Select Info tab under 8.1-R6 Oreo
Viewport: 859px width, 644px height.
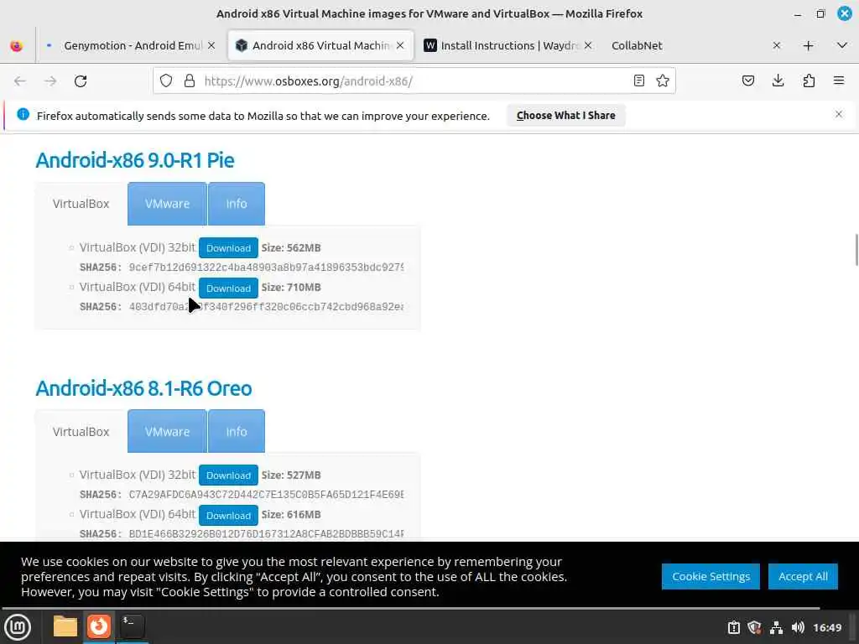[237, 432]
